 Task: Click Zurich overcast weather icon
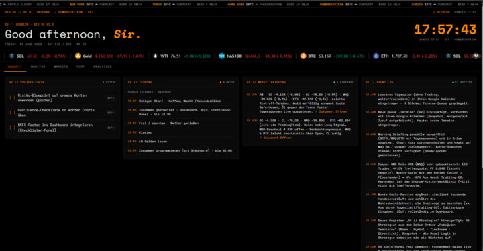(435, 5)
